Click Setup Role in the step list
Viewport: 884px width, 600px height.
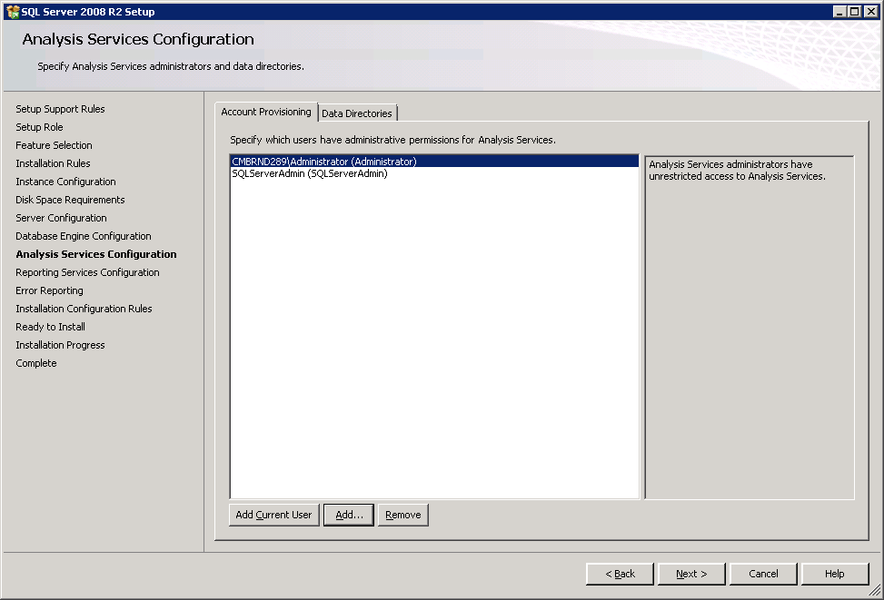tap(39, 127)
